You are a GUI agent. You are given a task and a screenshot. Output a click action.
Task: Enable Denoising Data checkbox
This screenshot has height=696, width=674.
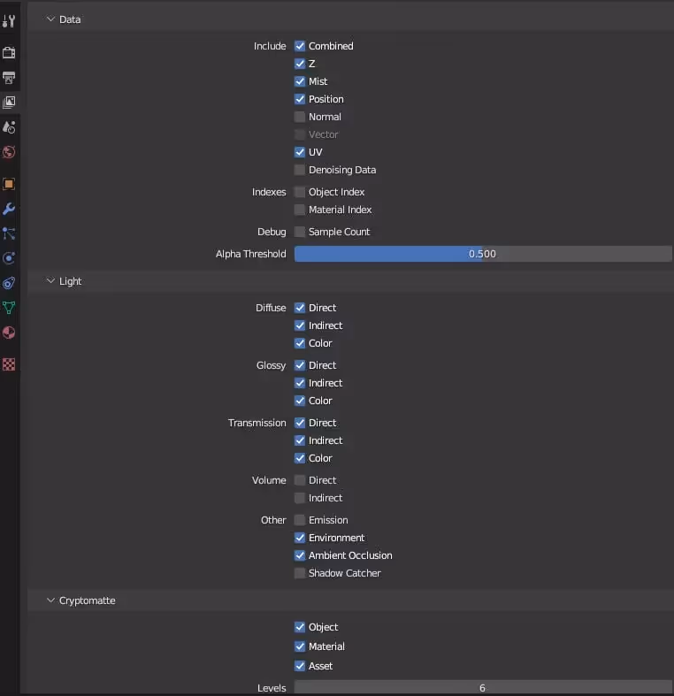300,170
